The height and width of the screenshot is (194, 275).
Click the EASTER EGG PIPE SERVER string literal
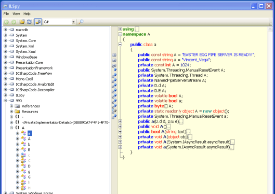218,55
